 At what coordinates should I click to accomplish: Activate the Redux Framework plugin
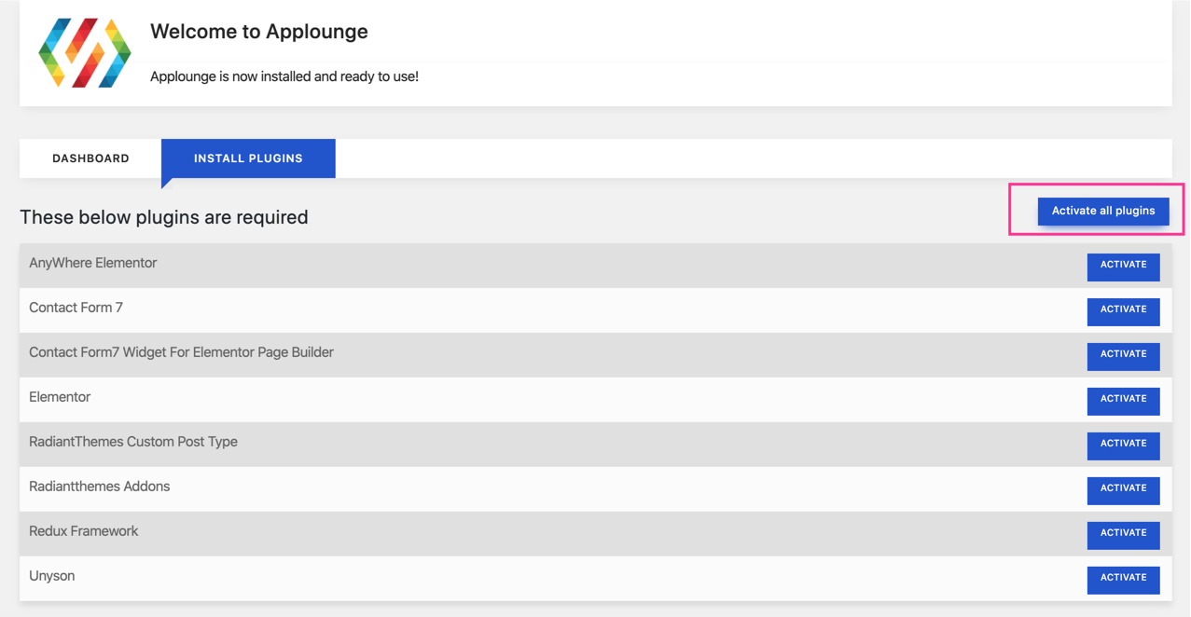[1123, 534]
